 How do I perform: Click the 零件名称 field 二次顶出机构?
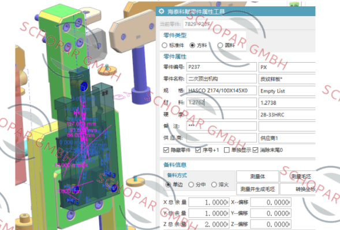(x=222, y=79)
